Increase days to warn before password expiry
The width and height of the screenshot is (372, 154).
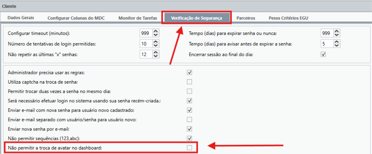(x=337, y=42)
